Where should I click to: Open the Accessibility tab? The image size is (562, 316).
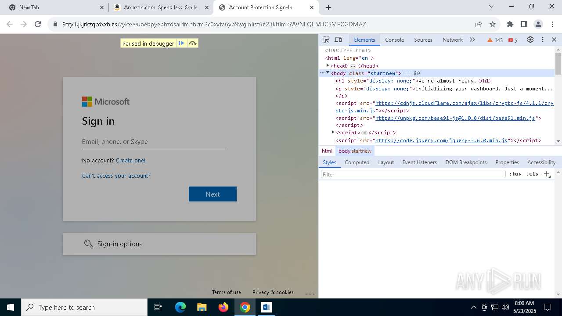(541, 162)
